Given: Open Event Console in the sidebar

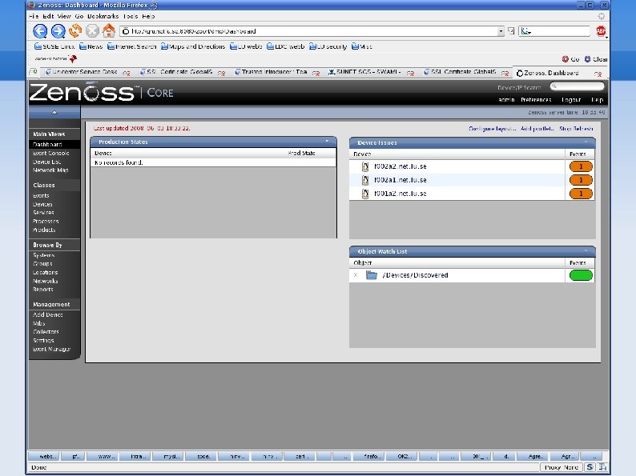Looking at the screenshot, I should pos(50,153).
